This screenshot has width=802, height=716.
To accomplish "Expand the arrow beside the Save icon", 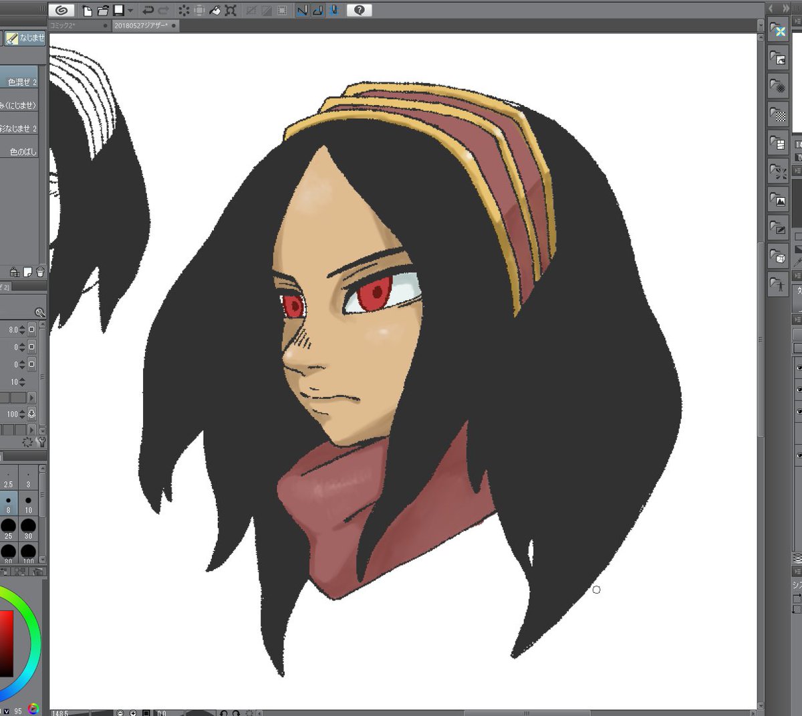I will point(130,11).
